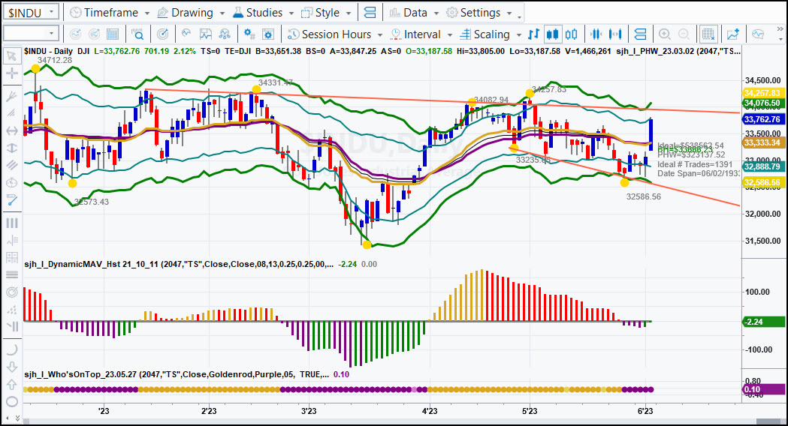Click the horizontal scrollbar thumb at bottom right
This screenshot has height=426, width=788.
[x=769, y=421]
